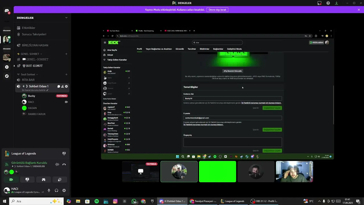Click Devre dışı bırak button in banner
Screen dimensions: 364x205
tap(218, 10)
